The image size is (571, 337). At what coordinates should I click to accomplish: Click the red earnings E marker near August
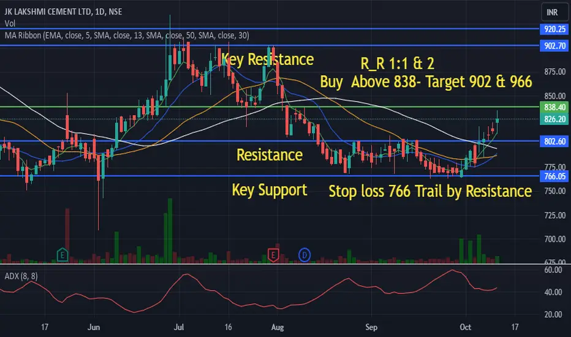(x=273, y=255)
